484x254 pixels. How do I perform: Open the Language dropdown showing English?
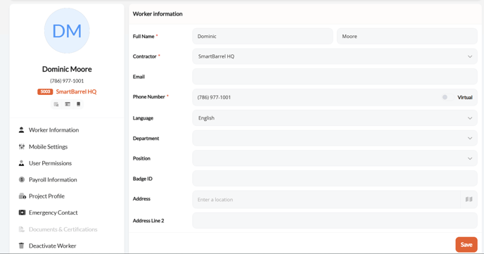click(335, 118)
